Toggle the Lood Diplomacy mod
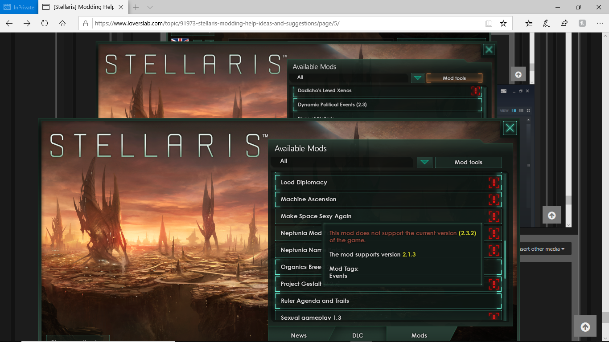609x342 pixels. 388,183
